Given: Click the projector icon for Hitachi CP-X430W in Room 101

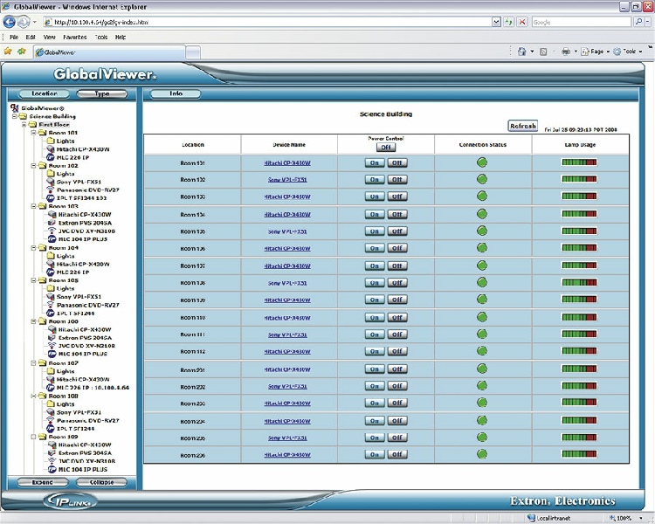Looking at the screenshot, I should (x=50, y=148).
